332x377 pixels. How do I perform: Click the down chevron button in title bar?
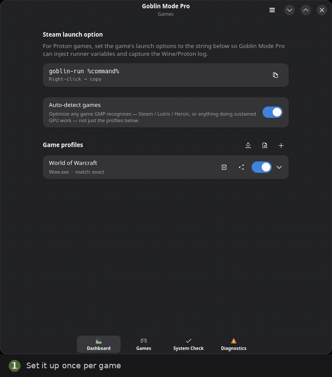(x=289, y=10)
